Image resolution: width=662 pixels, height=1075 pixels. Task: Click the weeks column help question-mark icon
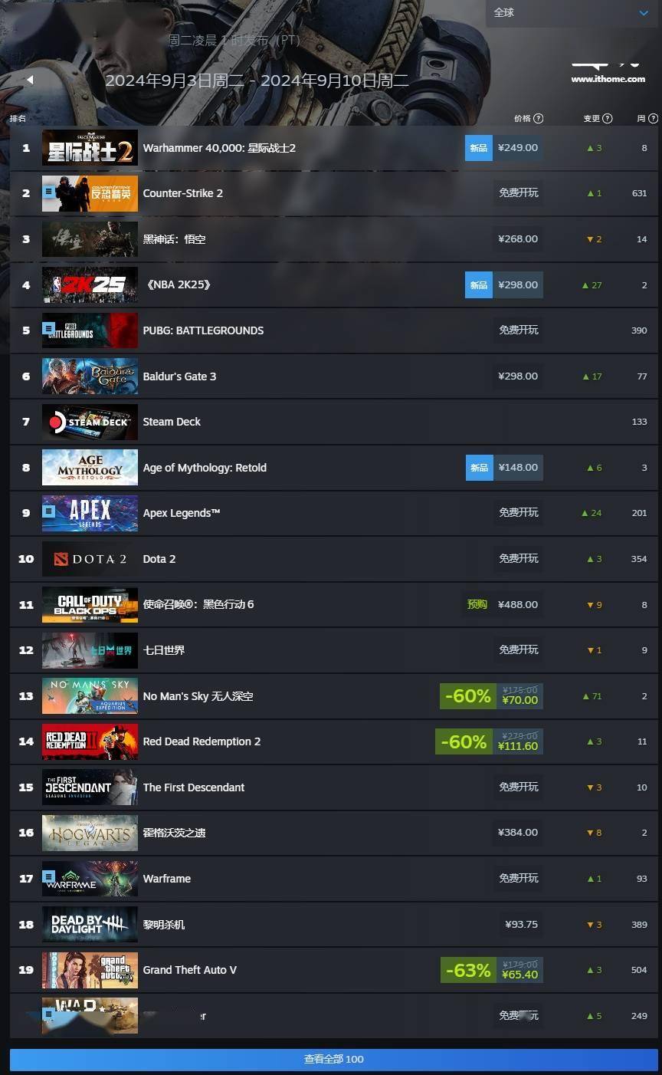coord(653,119)
